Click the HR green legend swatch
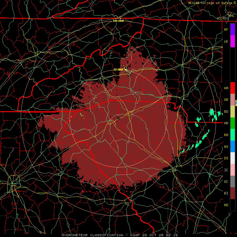This screenshot has height=237, width=237. coord(233,123)
